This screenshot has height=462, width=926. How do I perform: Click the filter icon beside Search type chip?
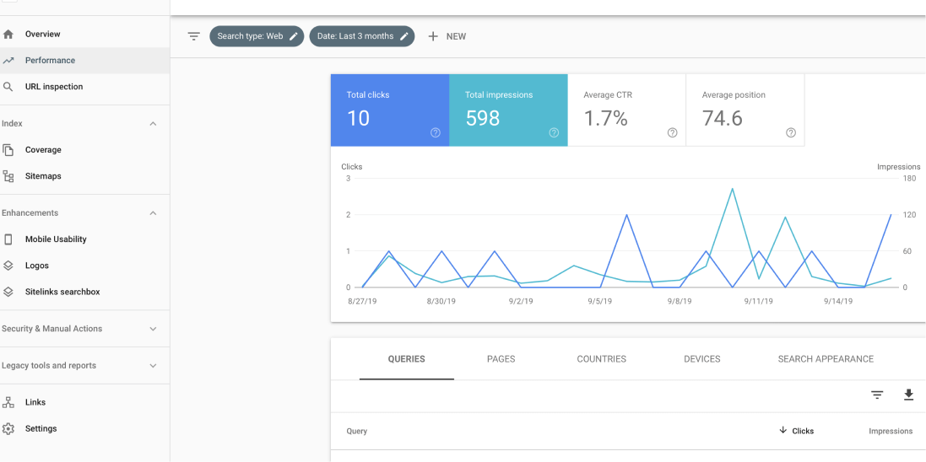pyautogui.click(x=193, y=36)
